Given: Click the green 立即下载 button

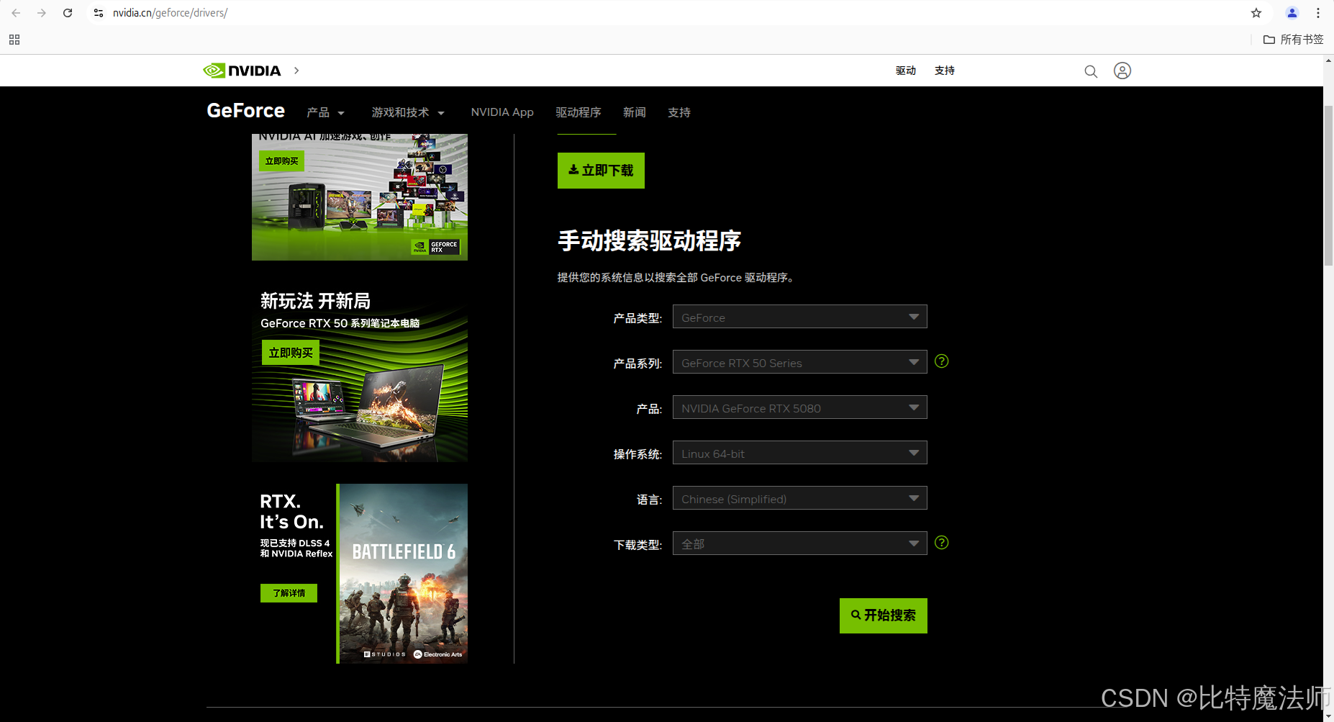Looking at the screenshot, I should click(x=601, y=171).
